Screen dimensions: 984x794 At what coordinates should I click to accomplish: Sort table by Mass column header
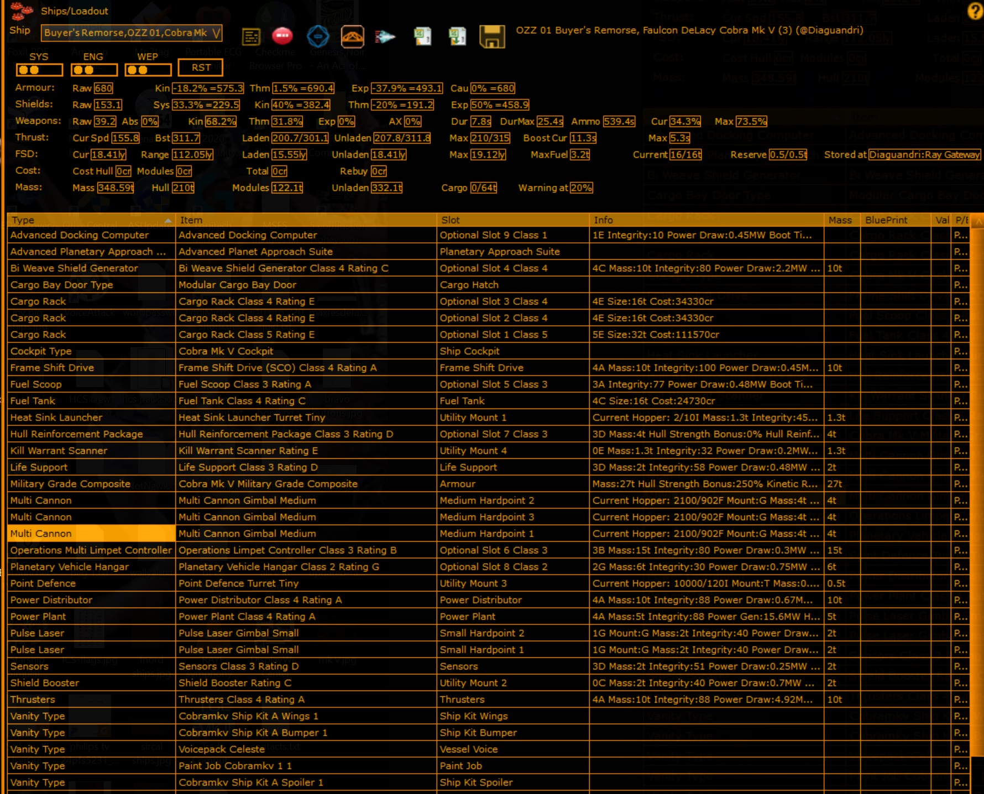click(842, 220)
